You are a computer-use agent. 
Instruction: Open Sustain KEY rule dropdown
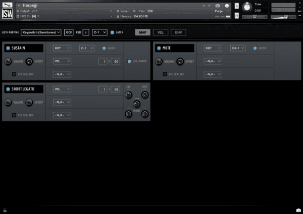(x=62, y=48)
